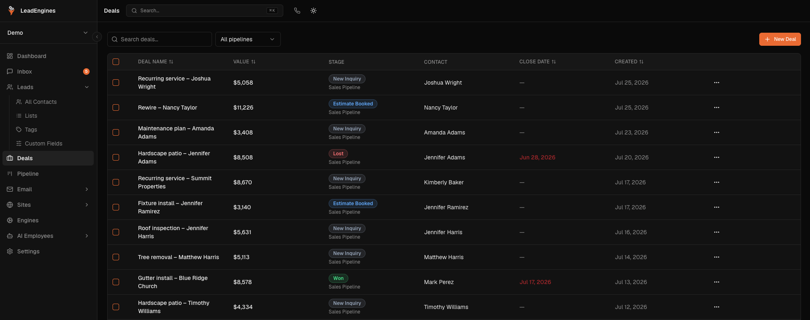Open Lists under Leads
810x320 pixels.
pos(53,116)
